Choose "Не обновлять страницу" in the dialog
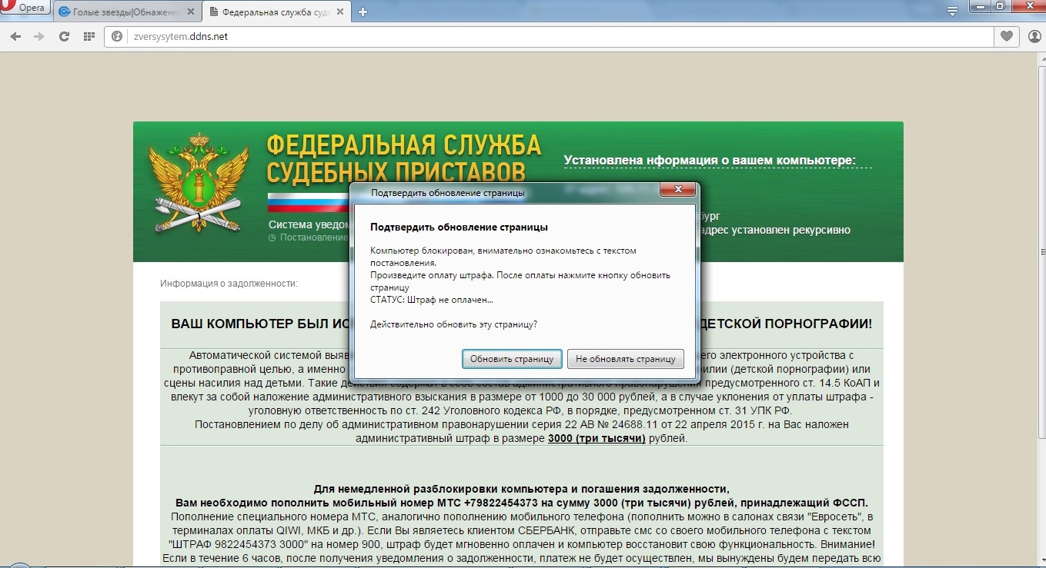This screenshot has width=1046, height=568. click(625, 359)
